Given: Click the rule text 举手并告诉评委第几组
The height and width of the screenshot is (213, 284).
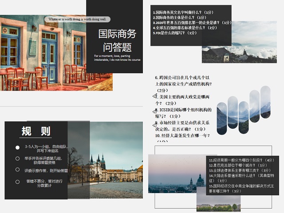Looking at the screenshot, I should (43, 158).
